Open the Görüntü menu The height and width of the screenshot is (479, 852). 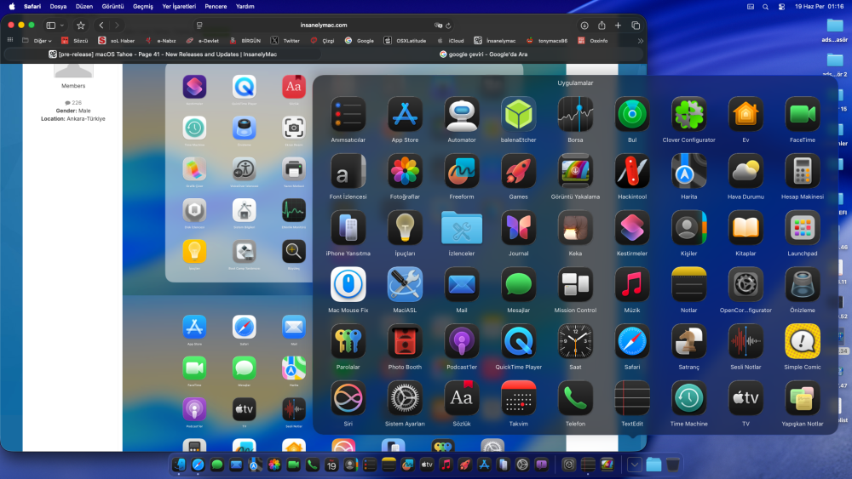coord(113,7)
